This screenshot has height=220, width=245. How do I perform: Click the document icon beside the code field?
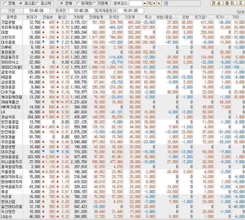pyautogui.click(x=166, y=3)
